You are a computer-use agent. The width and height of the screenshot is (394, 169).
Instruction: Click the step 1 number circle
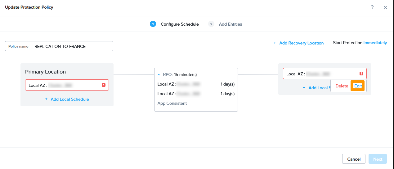coord(153,24)
